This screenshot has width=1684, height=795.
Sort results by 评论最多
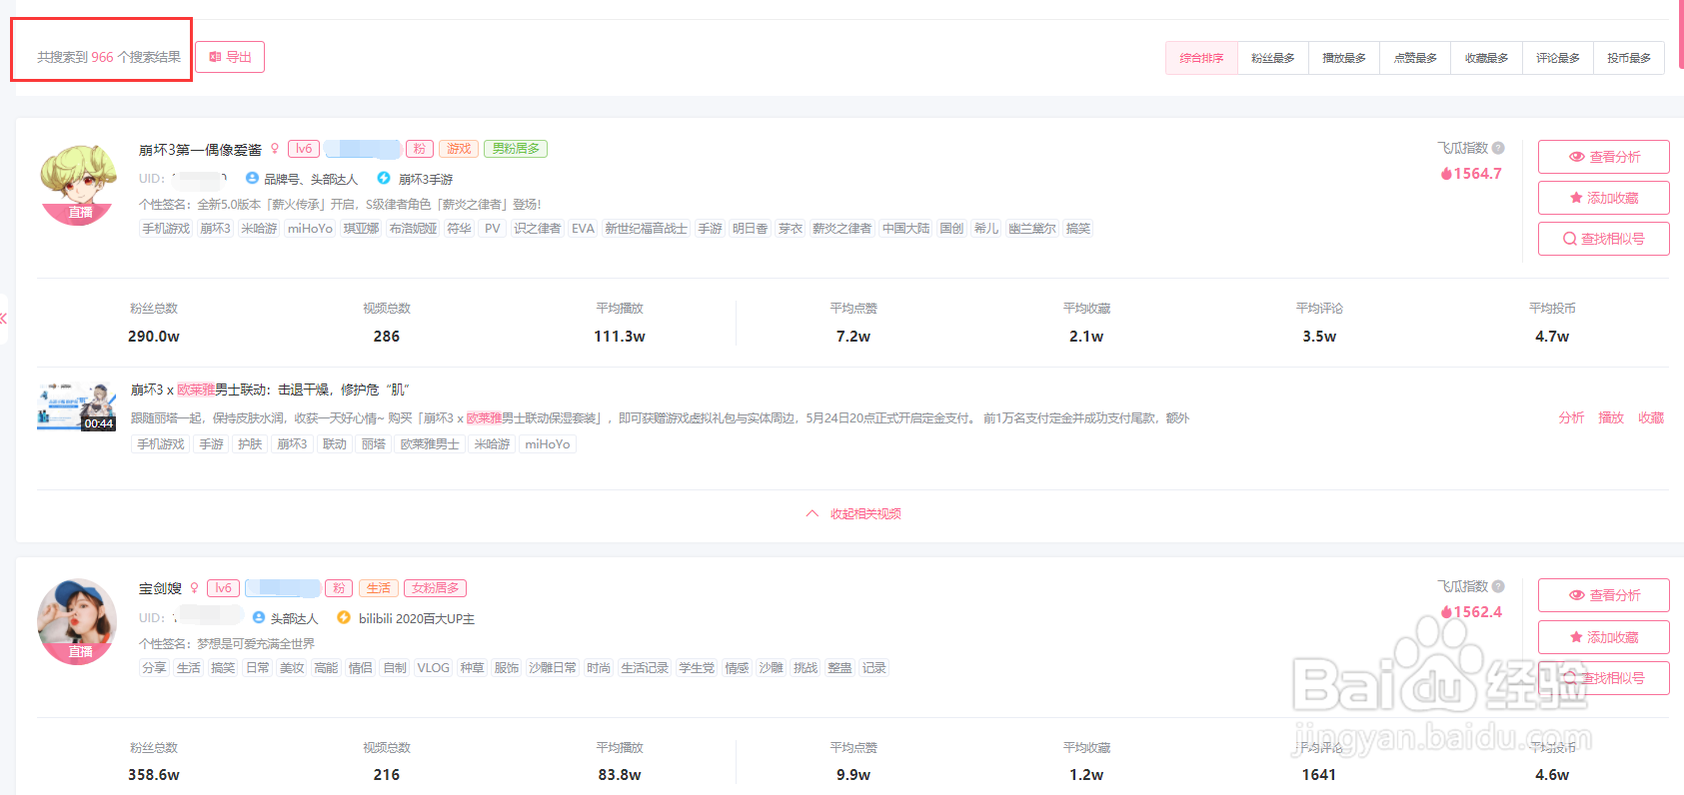(x=1558, y=58)
